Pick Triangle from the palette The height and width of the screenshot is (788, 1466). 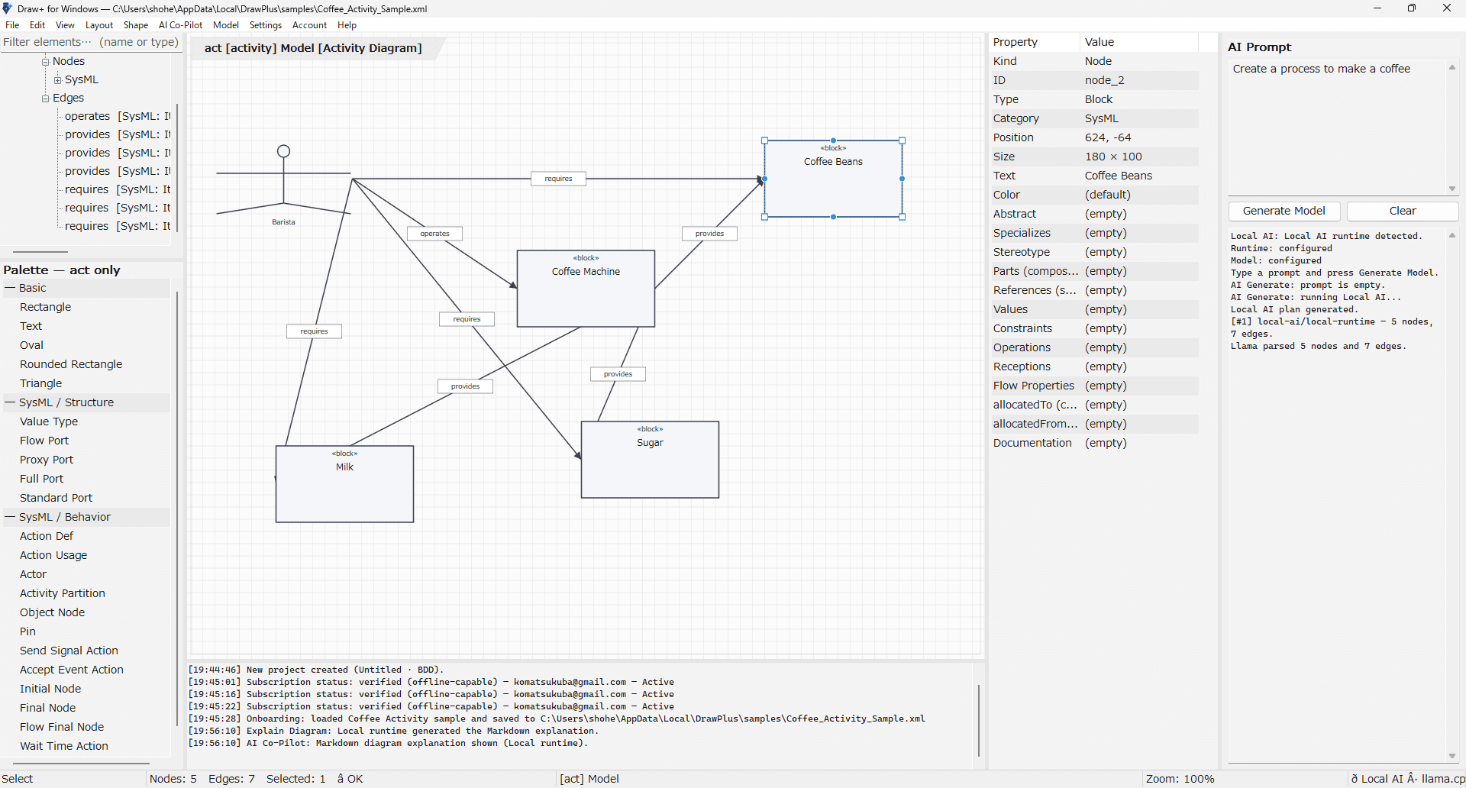coord(41,383)
